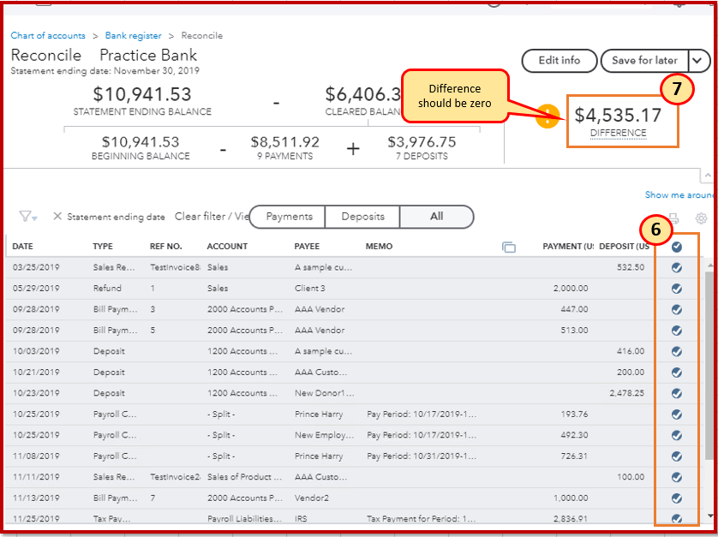Click the Payroll Liabilities account cell
This screenshot has height=537, width=718.
pyautogui.click(x=244, y=519)
